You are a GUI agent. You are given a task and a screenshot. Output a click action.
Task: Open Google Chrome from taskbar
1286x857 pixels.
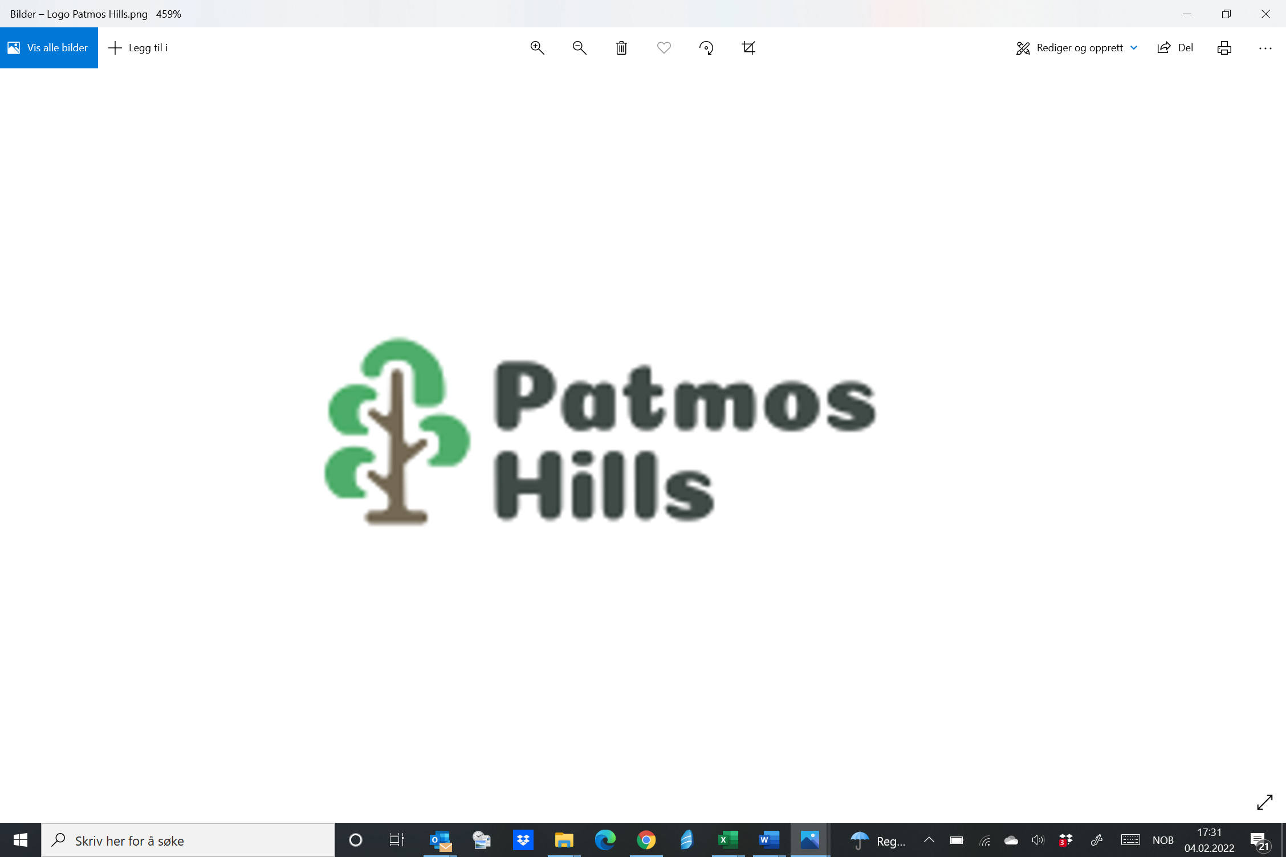pyautogui.click(x=646, y=840)
